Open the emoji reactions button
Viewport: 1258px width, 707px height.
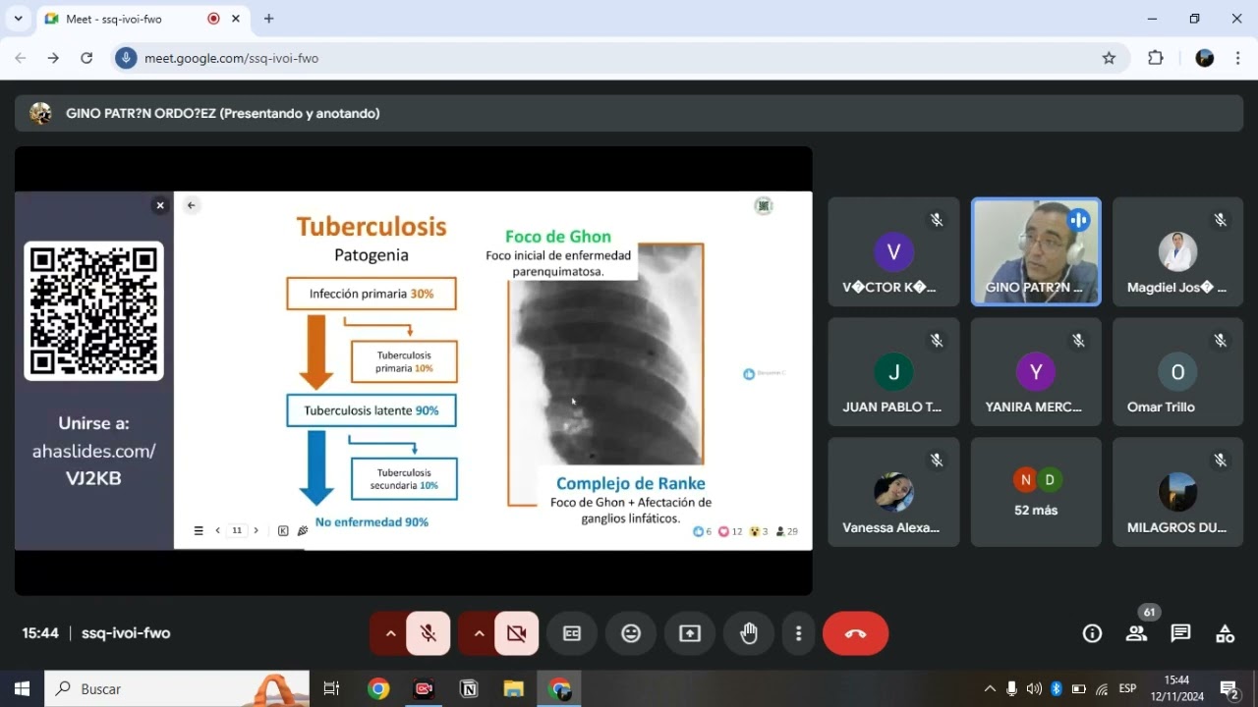pyautogui.click(x=631, y=633)
